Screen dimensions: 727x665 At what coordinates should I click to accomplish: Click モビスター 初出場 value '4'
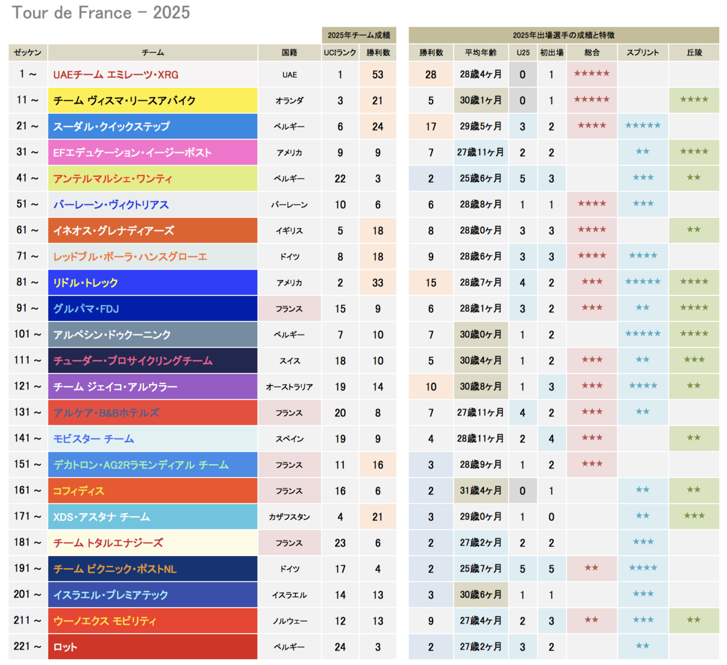[551, 439]
